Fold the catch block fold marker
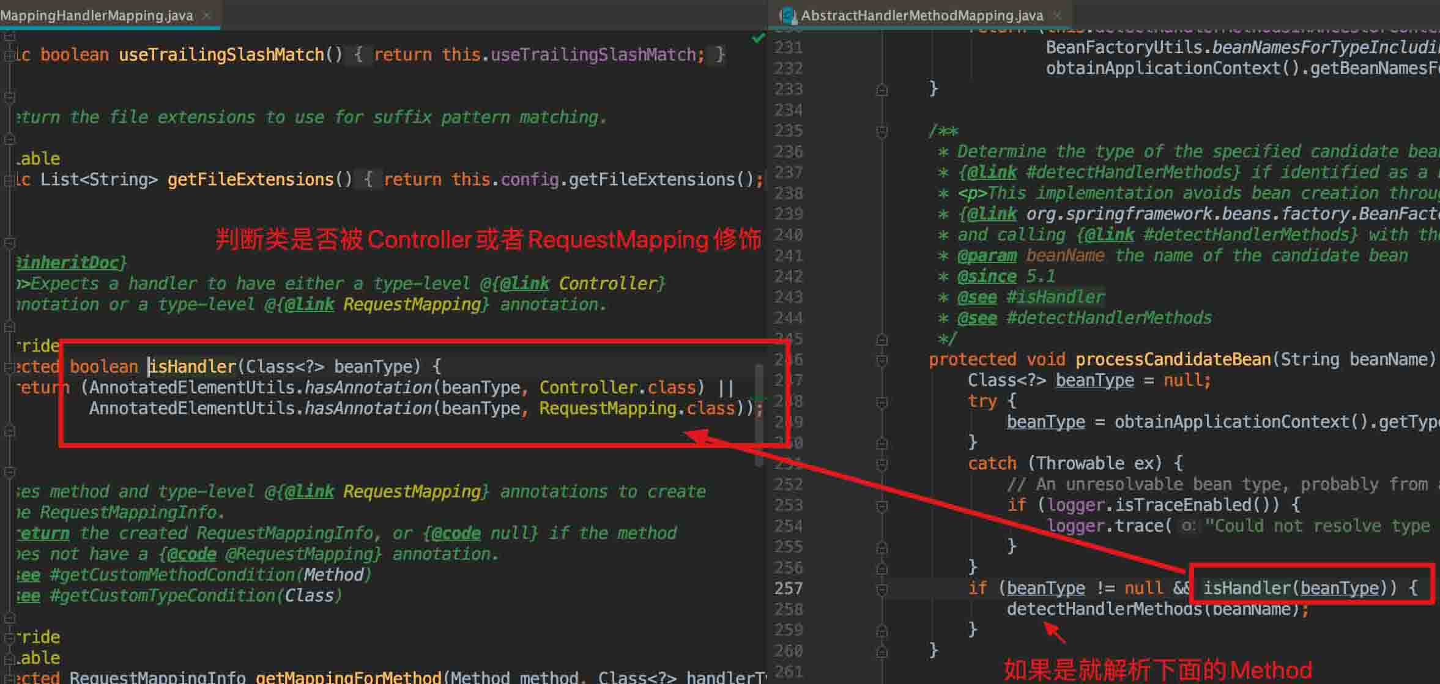Screen dimensions: 1440x684 pos(881,464)
